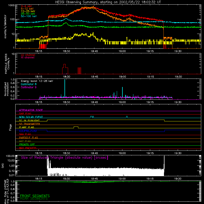The width and height of the screenshot is (204, 204).
Task: Click the SC IN SUNLIGHT flag label
Action: (29, 120)
